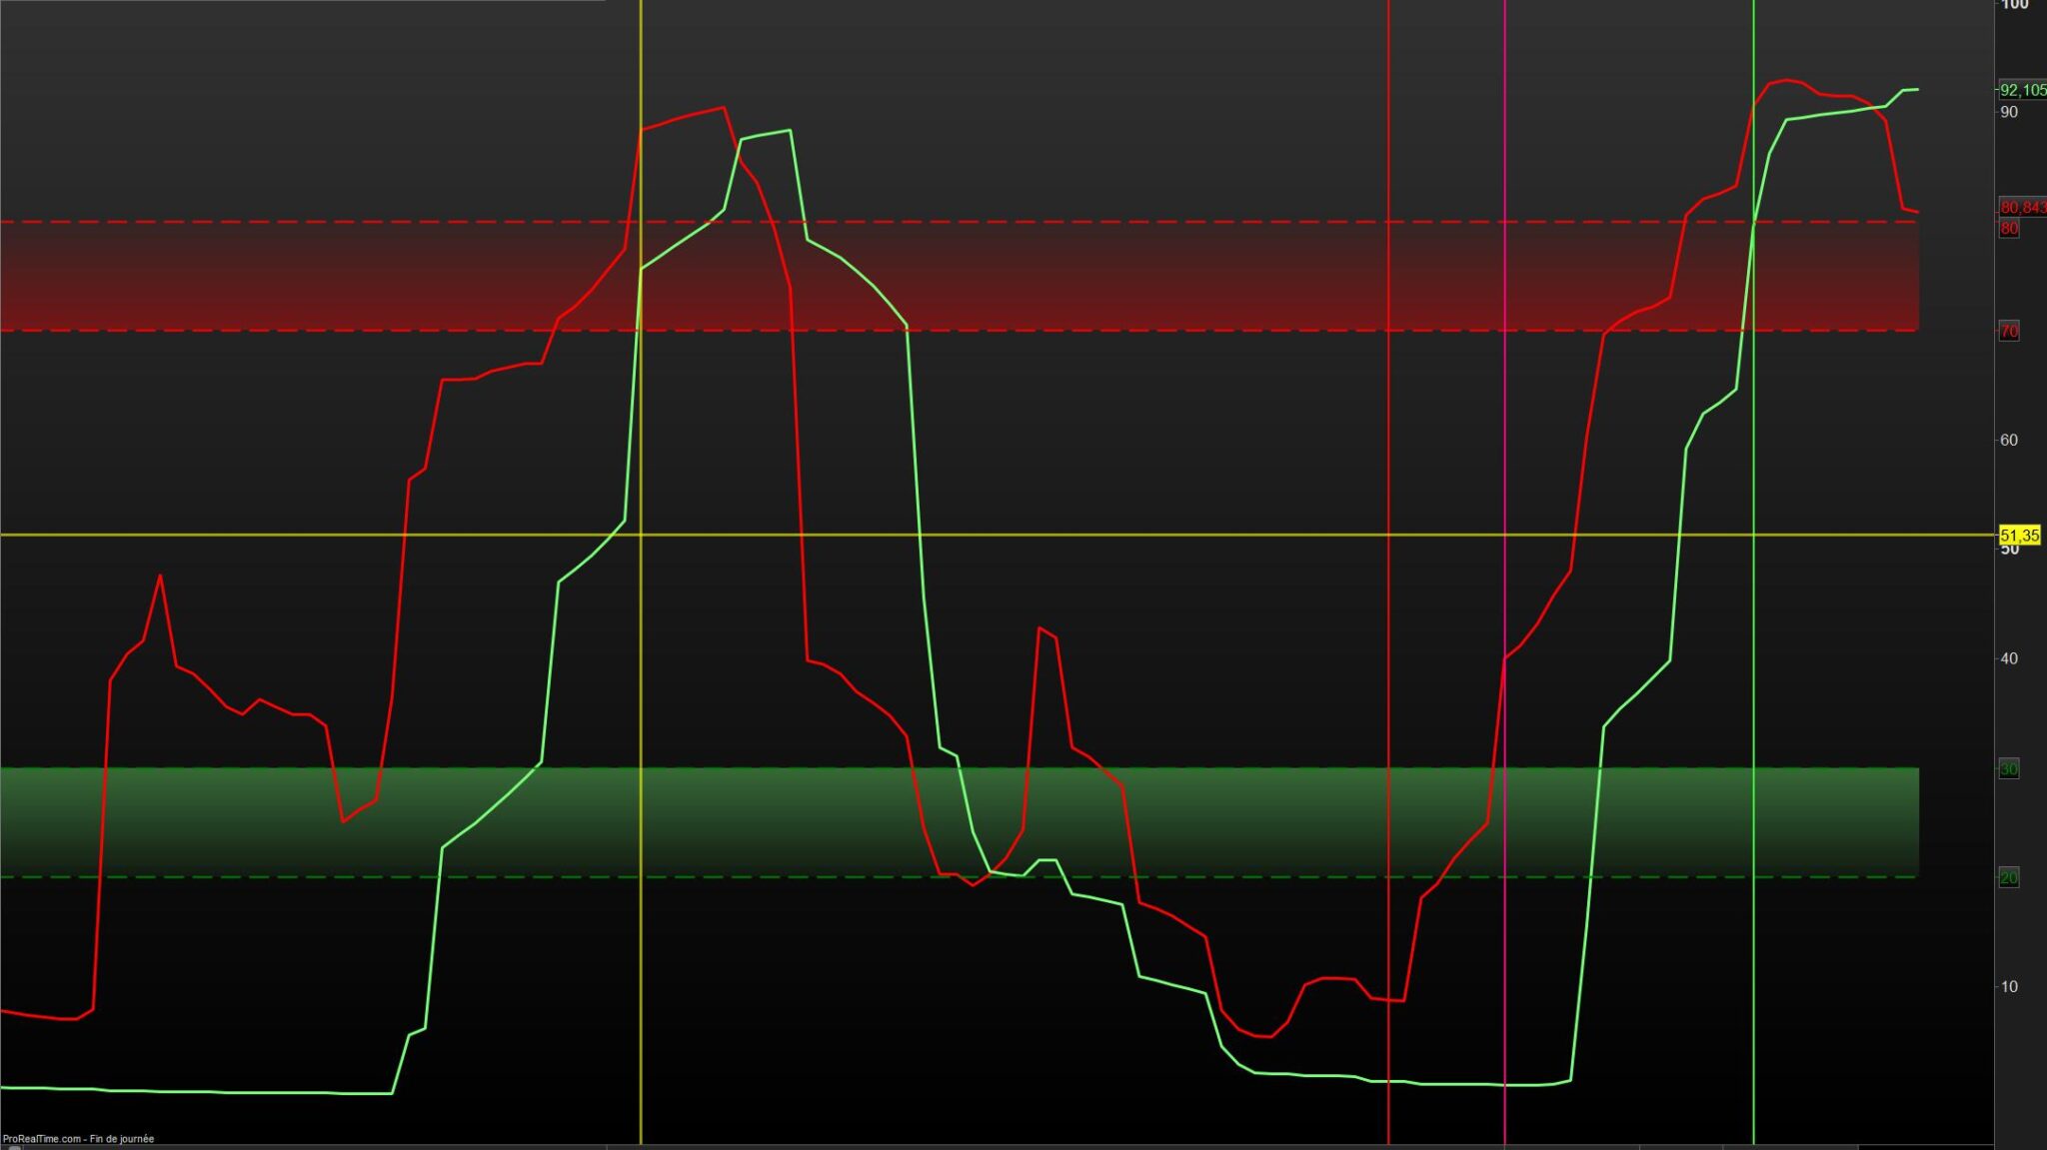Click the yellow 51,35 price label
The image size is (2047, 1150).
(x=2019, y=536)
